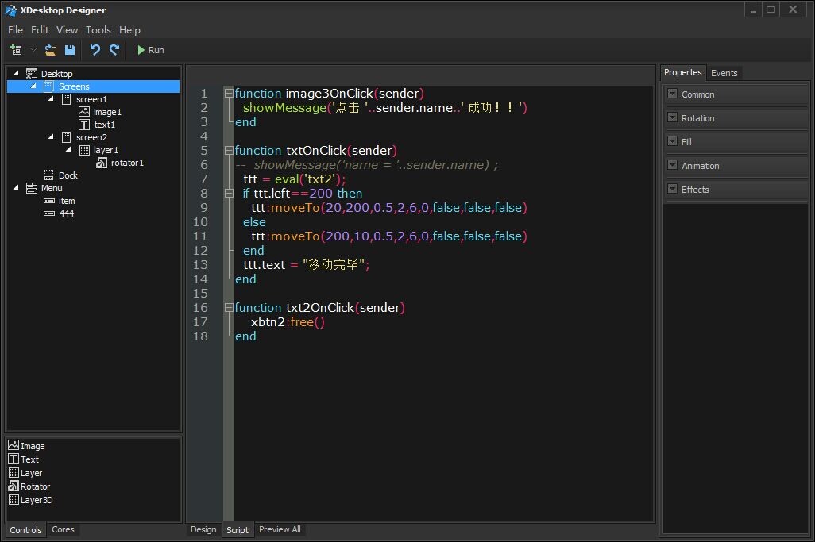Click the XDesktop Designer title bar icon
This screenshot has width=815, height=542.
click(10, 10)
